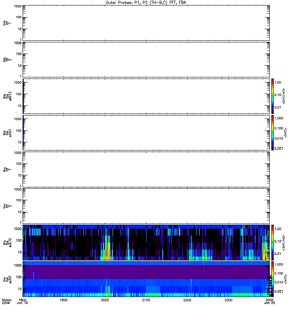The image size is (292, 311).
Task: Click the "2200" time axis label
Action: [187, 300]
